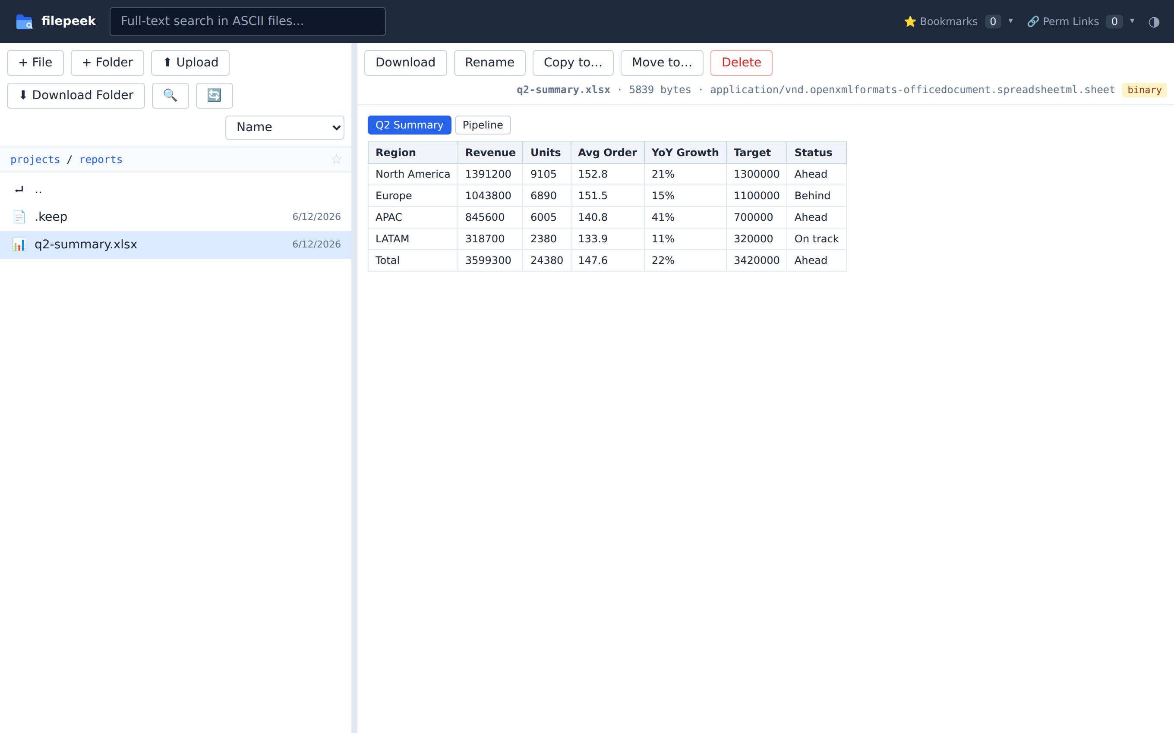Click the Bookmarks count badge 0
The width and height of the screenshot is (1174, 733).
pyautogui.click(x=993, y=22)
